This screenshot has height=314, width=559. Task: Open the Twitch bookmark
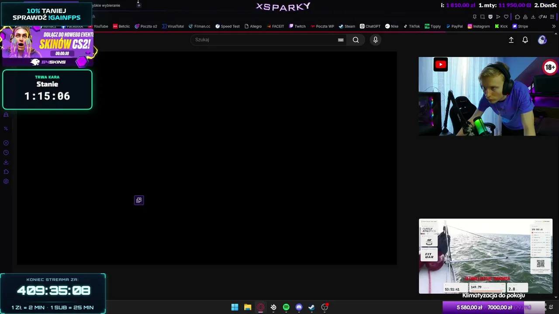[x=297, y=26]
